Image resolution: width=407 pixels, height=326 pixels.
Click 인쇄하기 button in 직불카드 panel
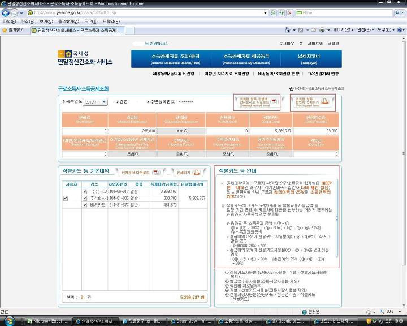coord(188,173)
